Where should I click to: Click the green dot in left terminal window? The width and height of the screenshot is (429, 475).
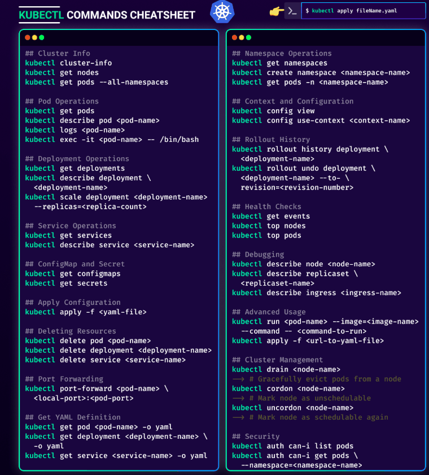coord(42,37)
